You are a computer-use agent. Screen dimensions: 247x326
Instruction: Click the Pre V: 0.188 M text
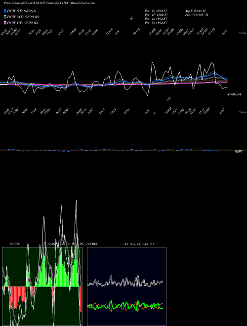coord(197,15)
